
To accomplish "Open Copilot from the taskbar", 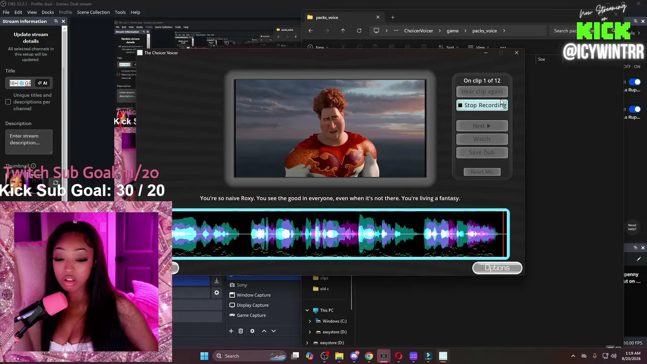I will click(x=309, y=356).
